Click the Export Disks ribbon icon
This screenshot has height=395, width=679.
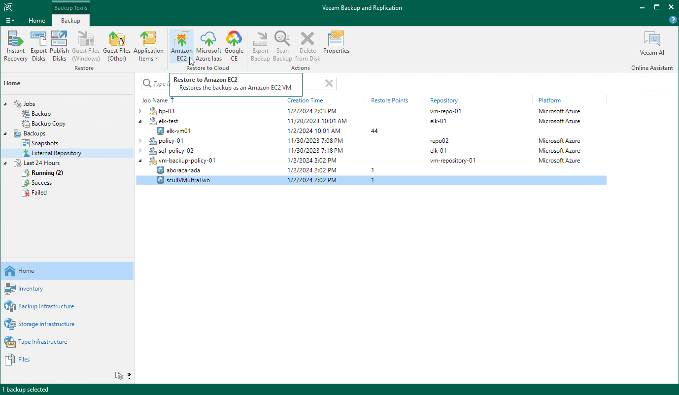pyautogui.click(x=38, y=46)
